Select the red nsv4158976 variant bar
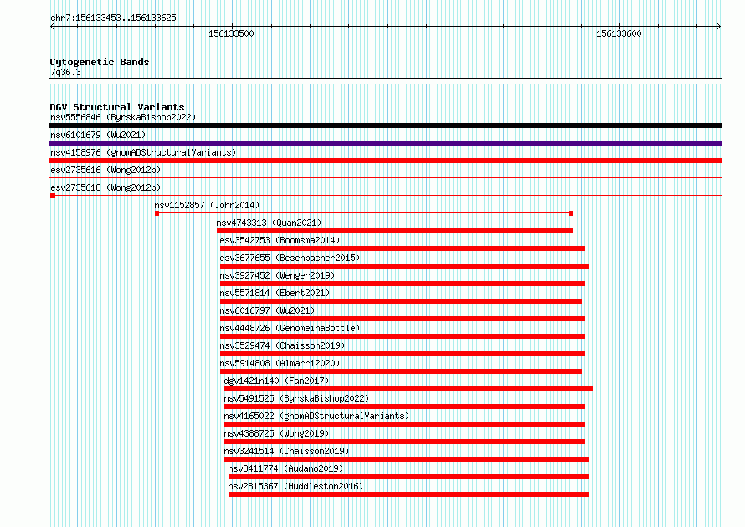This screenshot has height=527, width=745. coord(385,161)
